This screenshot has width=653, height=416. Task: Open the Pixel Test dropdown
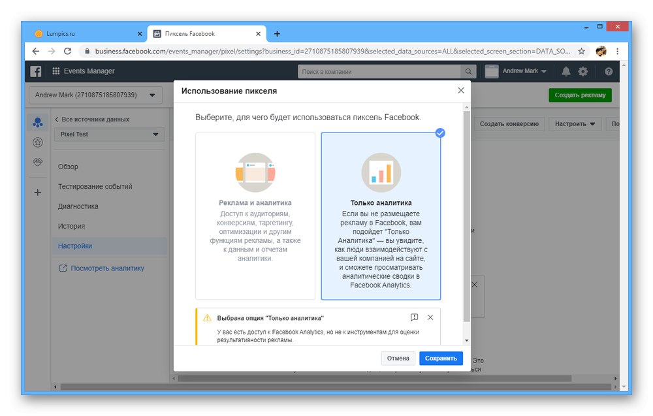[110, 134]
